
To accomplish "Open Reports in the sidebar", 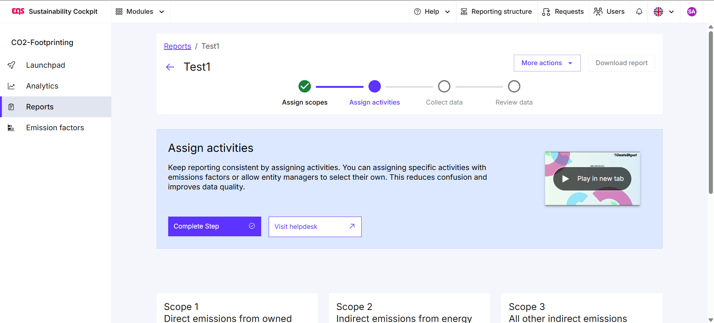I will point(40,107).
